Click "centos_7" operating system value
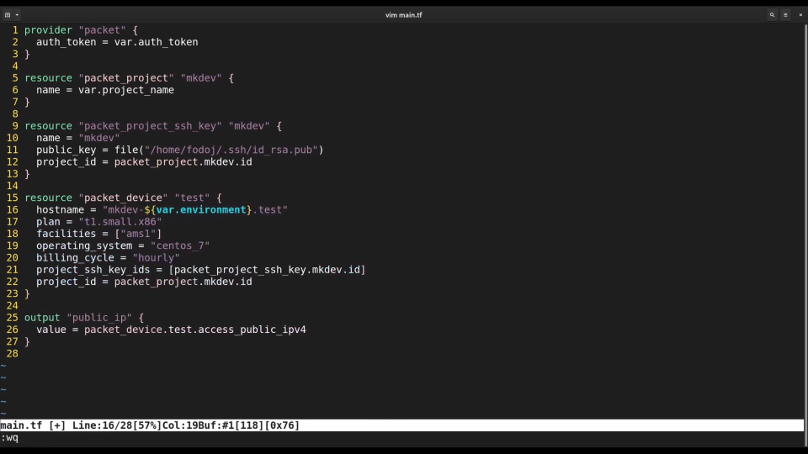The width and height of the screenshot is (808, 454). 180,246
